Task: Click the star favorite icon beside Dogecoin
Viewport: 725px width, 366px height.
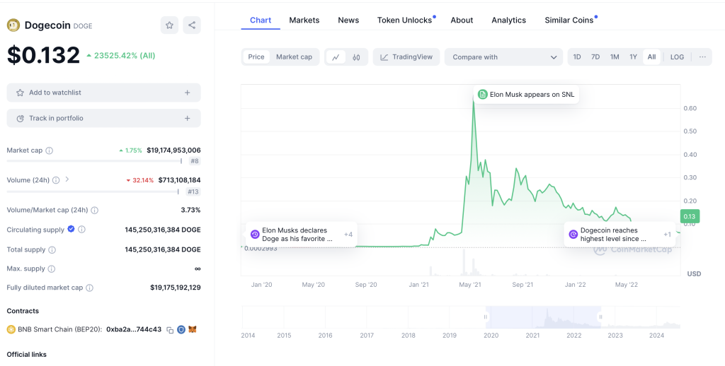Action: pos(169,25)
